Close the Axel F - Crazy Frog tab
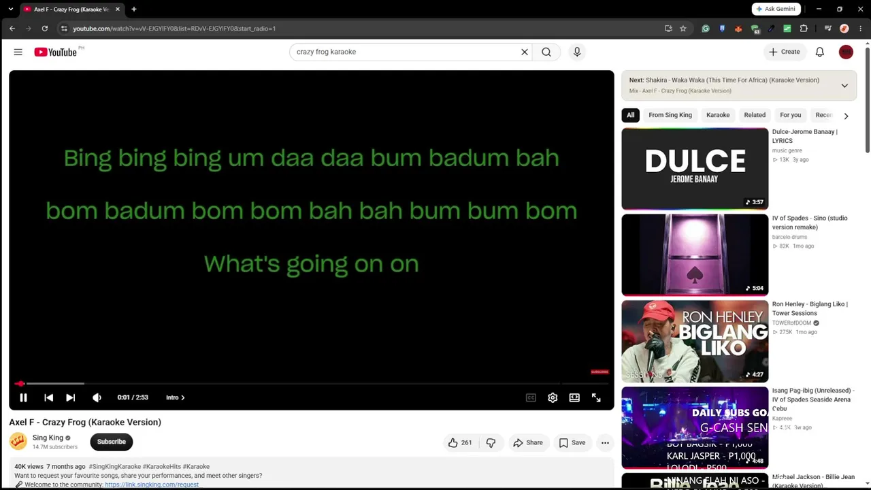 coord(118,9)
